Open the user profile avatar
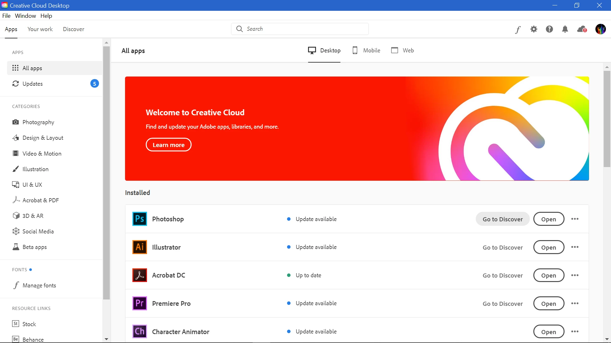Image resolution: width=611 pixels, height=343 pixels. click(x=600, y=29)
